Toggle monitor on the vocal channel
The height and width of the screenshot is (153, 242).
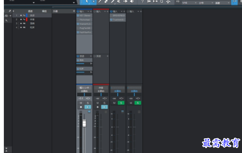[88, 107]
